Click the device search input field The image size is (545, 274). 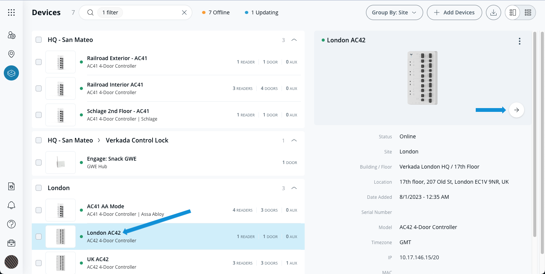(x=151, y=12)
